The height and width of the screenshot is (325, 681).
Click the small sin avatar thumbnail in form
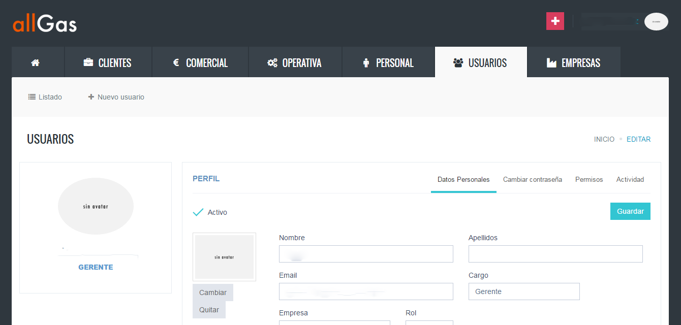(224, 257)
